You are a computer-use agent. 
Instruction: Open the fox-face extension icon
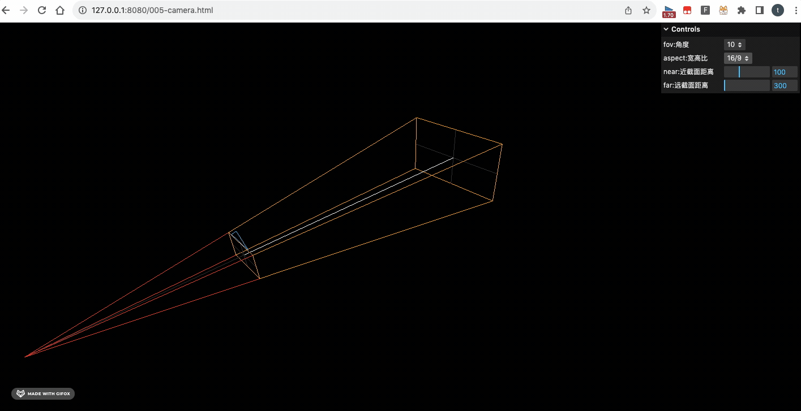click(x=723, y=10)
